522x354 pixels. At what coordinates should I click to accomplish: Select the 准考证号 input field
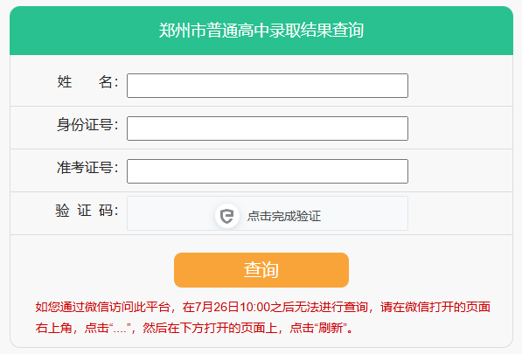268,171
